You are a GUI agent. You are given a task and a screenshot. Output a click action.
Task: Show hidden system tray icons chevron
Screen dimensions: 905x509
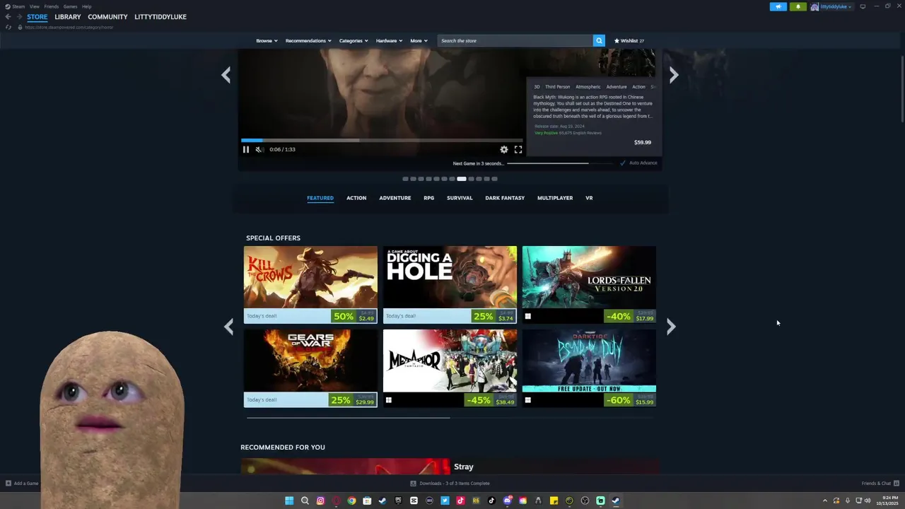point(824,501)
